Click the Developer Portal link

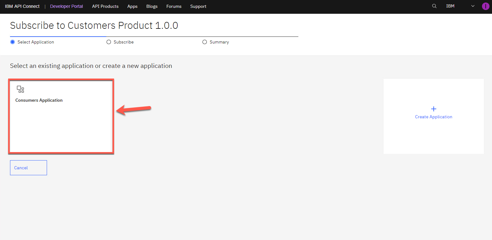tap(66, 6)
